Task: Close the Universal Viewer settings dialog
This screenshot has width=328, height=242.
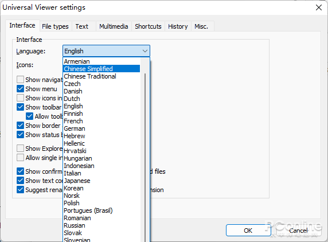Action: 319,7
